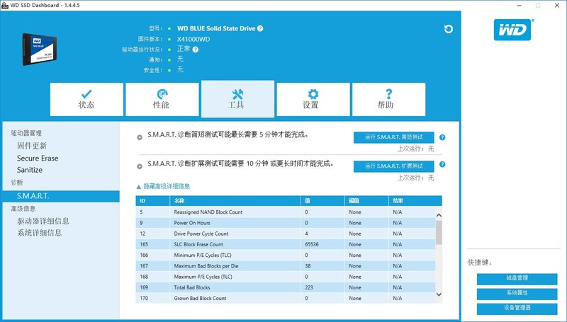567x322 pixels.
Task: Click the value 223 in the table
Action: tap(309, 288)
